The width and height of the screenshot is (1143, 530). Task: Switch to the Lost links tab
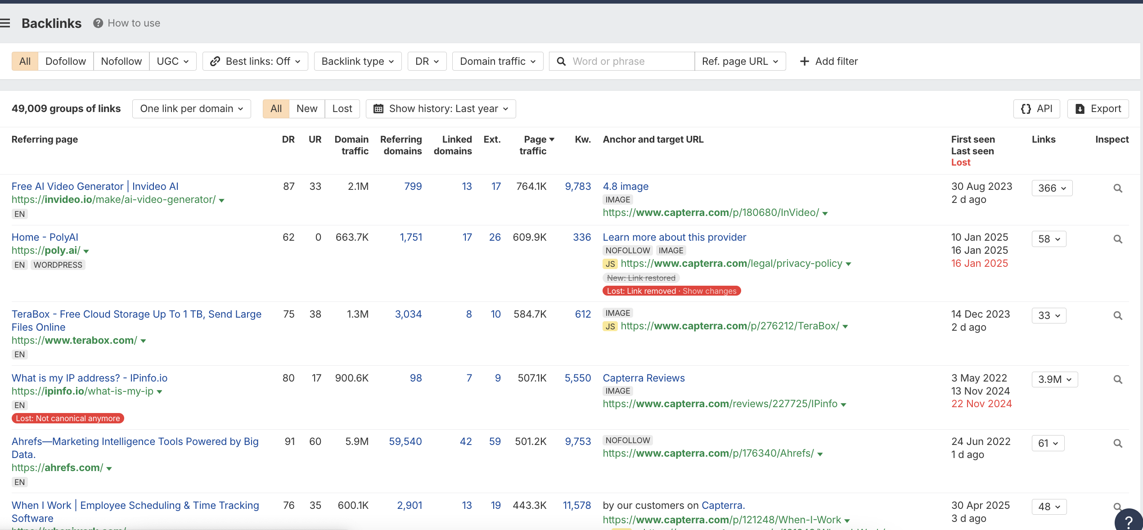pyautogui.click(x=342, y=108)
